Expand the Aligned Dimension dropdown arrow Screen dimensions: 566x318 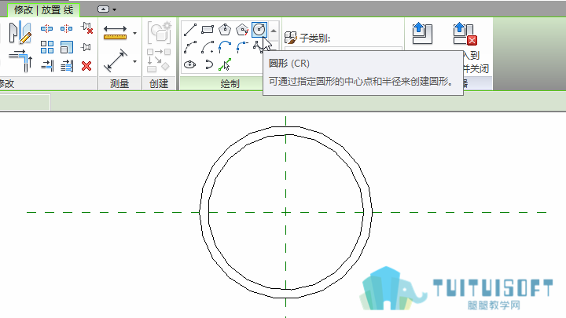pyautogui.click(x=134, y=62)
